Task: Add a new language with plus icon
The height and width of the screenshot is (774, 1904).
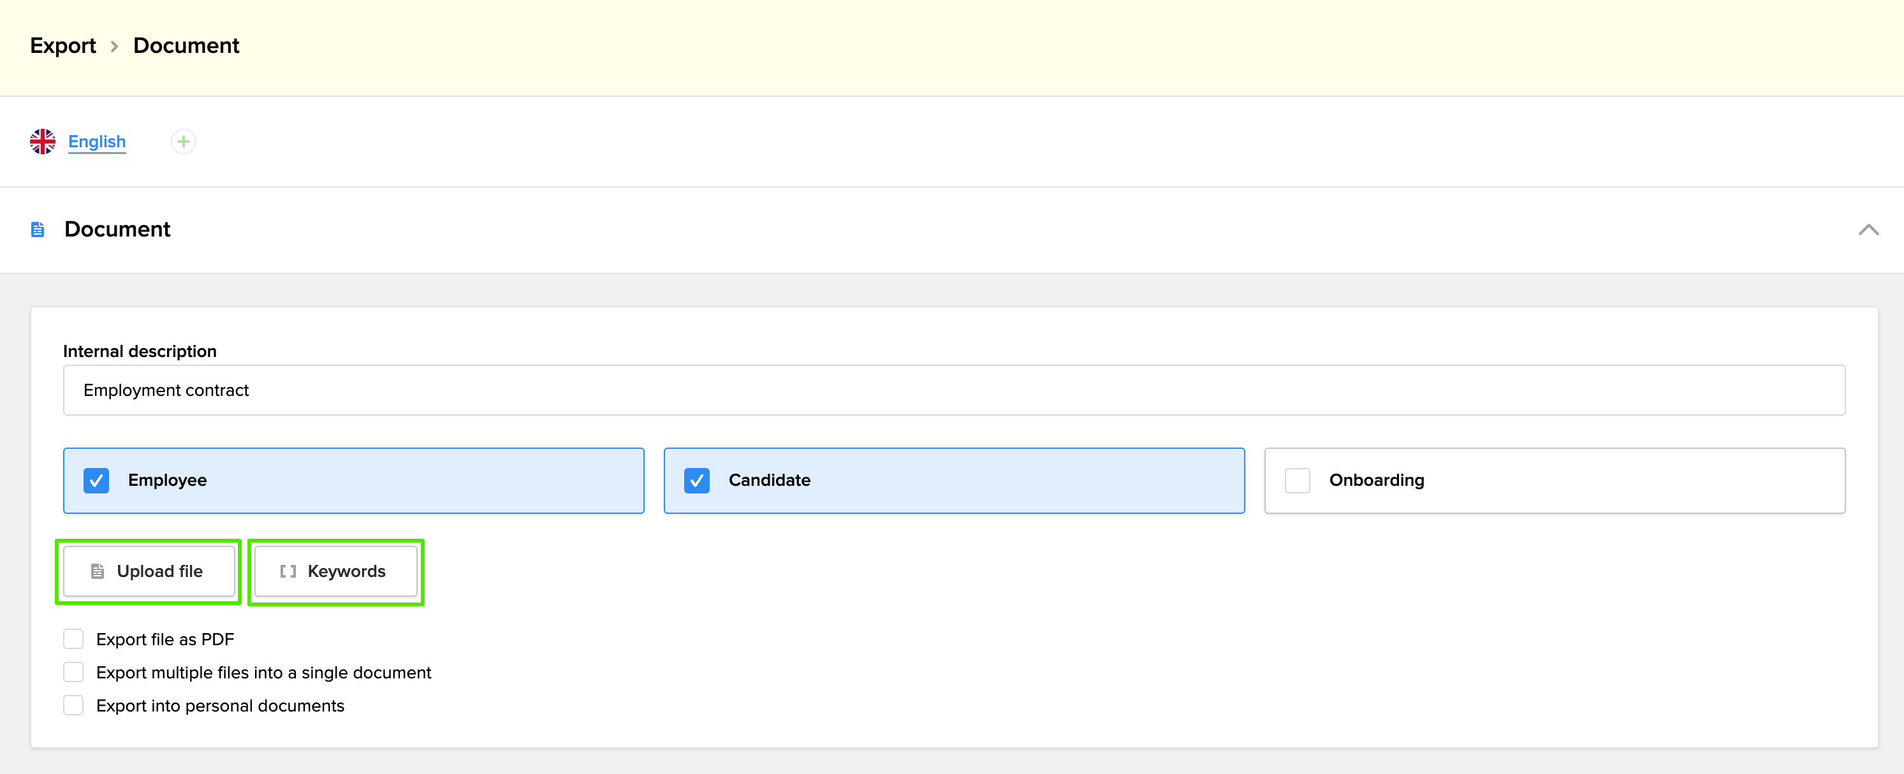Action: click(183, 141)
